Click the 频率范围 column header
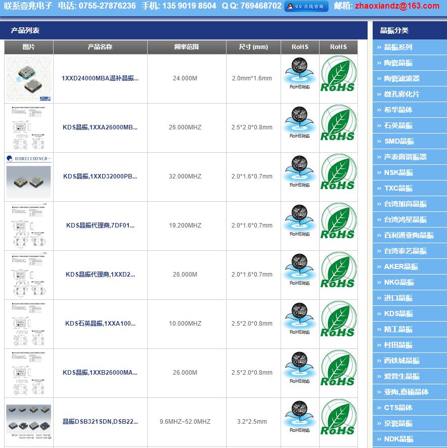The image size is (447, 448). click(187, 47)
